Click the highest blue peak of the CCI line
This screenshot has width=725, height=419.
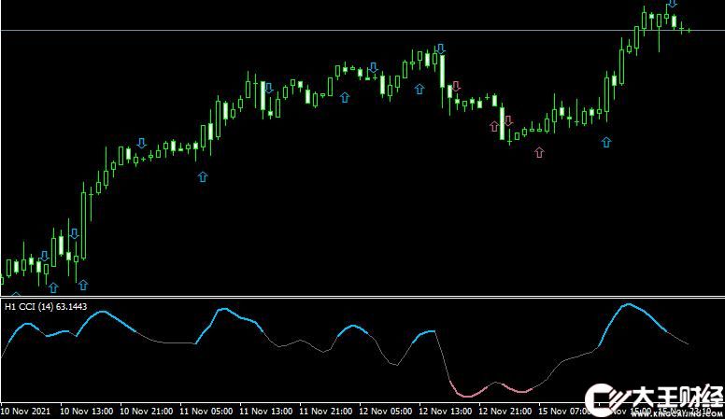coord(629,304)
